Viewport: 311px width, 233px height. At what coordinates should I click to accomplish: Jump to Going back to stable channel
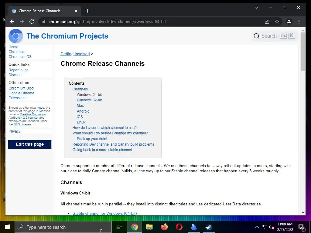point(102,150)
